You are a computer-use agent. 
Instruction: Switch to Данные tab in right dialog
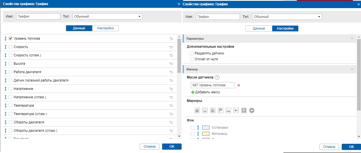(x=259, y=28)
